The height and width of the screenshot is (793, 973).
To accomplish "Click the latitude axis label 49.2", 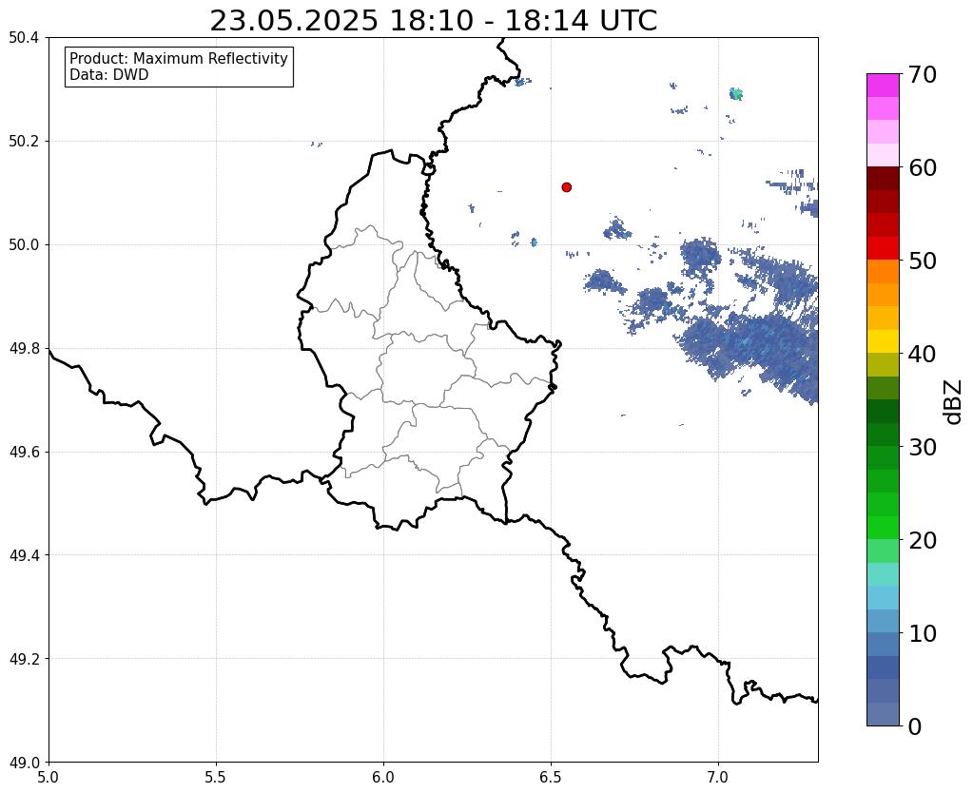I will (24, 659).
